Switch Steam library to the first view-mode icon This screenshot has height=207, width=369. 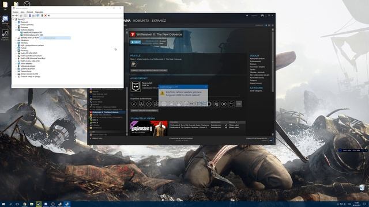(x=266, y=25)
